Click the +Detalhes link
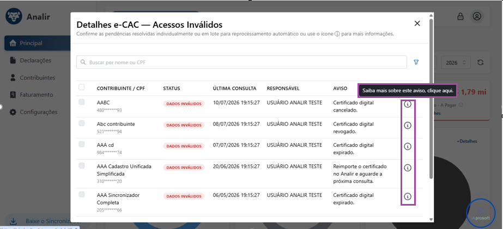This screenshot has height=229, width=503. point(466,141)
